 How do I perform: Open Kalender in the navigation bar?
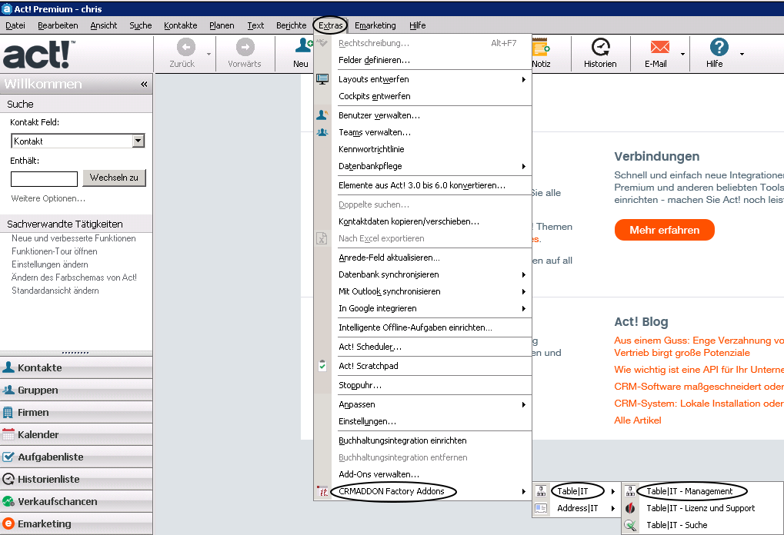(x=76, y=434)
